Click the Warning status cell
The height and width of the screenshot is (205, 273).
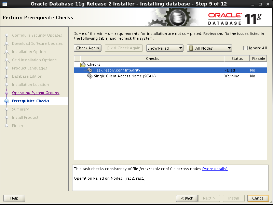tap(232, 76)
